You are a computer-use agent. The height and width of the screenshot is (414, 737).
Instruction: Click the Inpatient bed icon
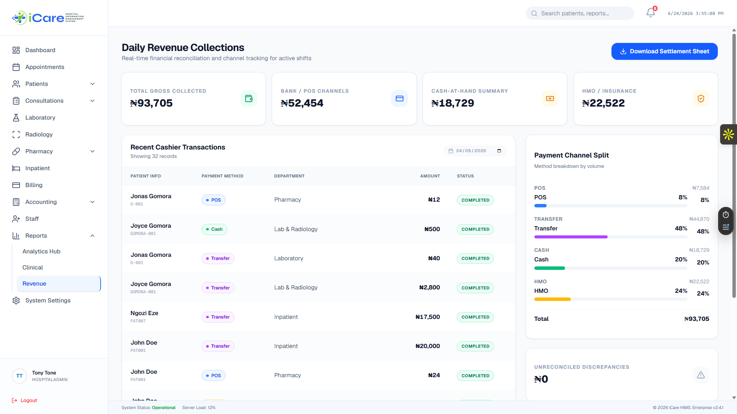click(16, 168)
